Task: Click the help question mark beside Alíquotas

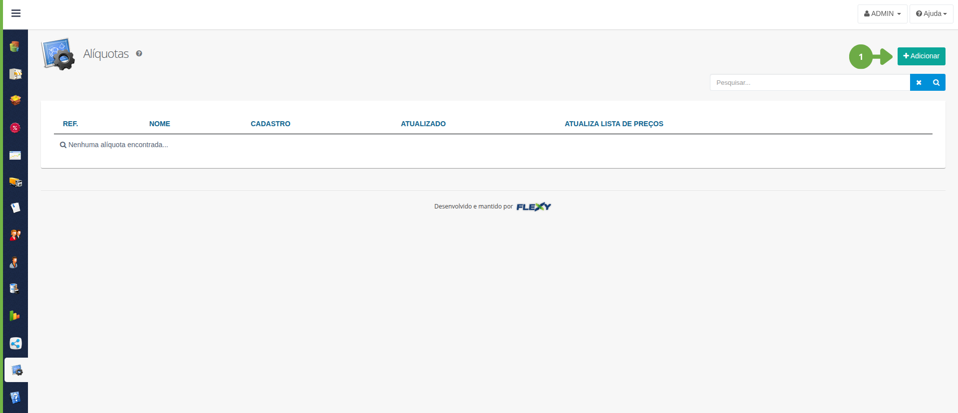Action: pos(139,54)
